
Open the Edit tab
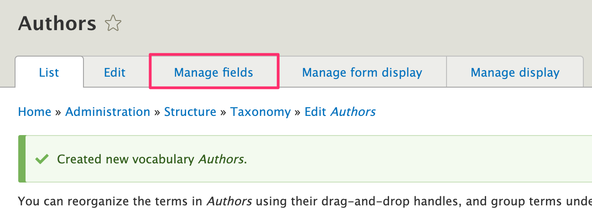(114, 73)
